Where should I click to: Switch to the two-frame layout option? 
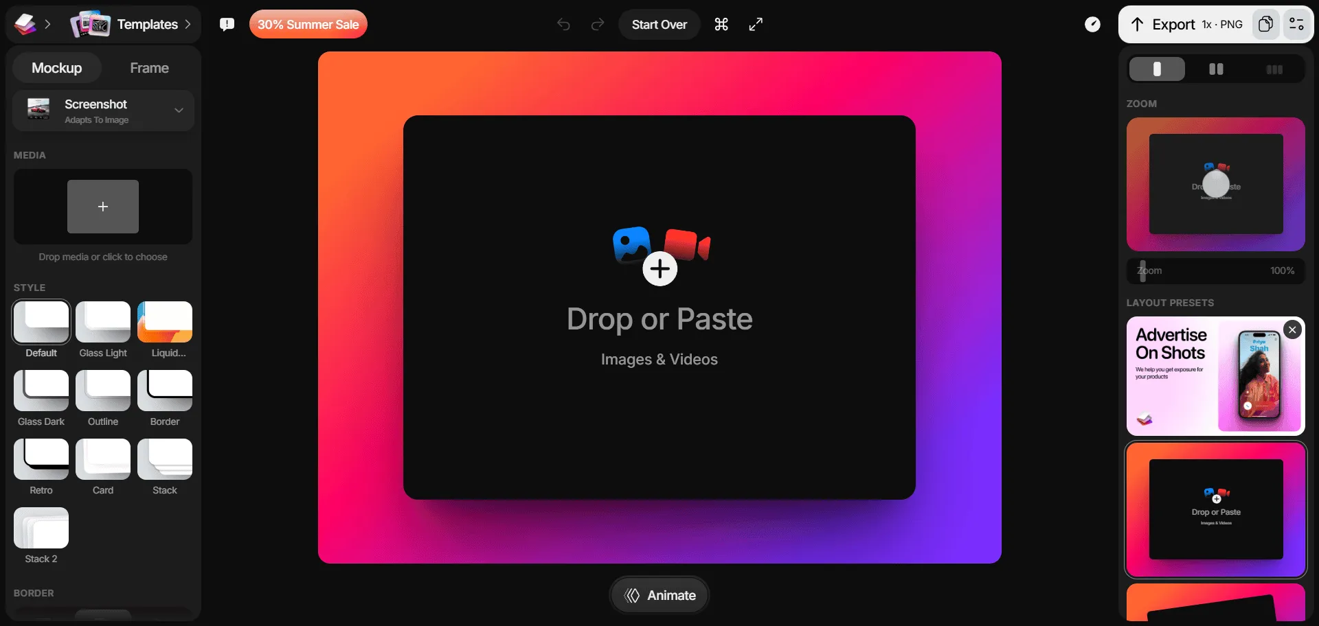[x=1215, y=69]
